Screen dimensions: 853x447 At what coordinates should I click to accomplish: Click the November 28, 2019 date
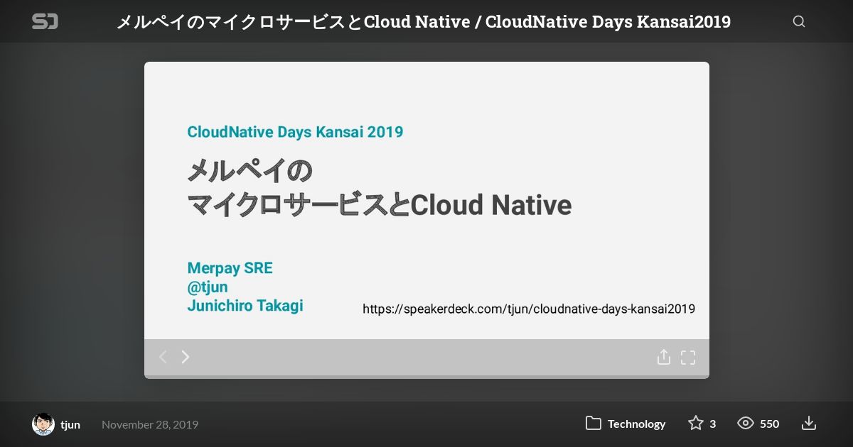[150, 424]
